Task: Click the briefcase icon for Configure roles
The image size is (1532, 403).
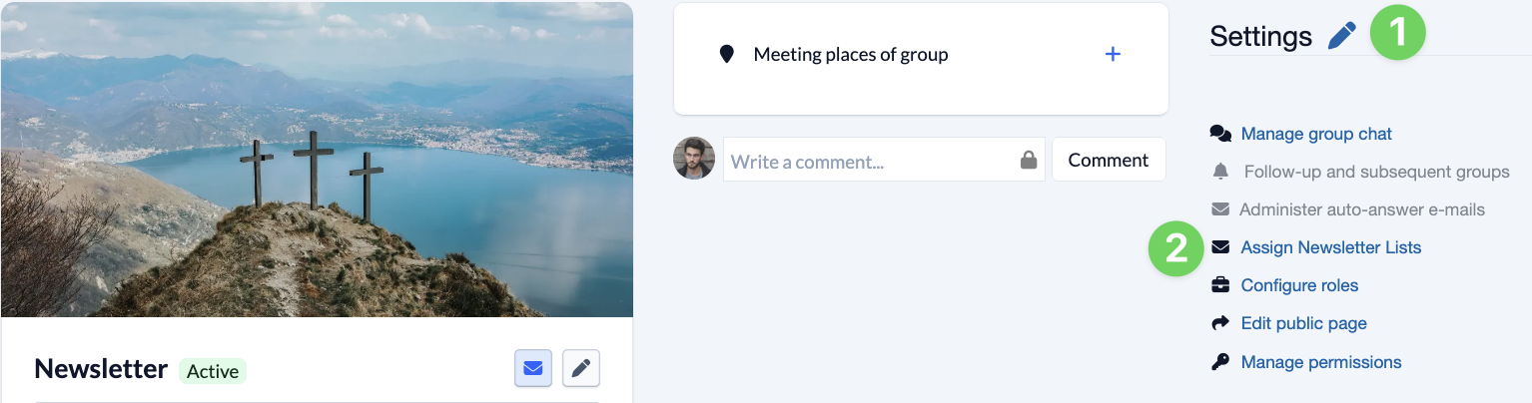Action: (1220, 285)
